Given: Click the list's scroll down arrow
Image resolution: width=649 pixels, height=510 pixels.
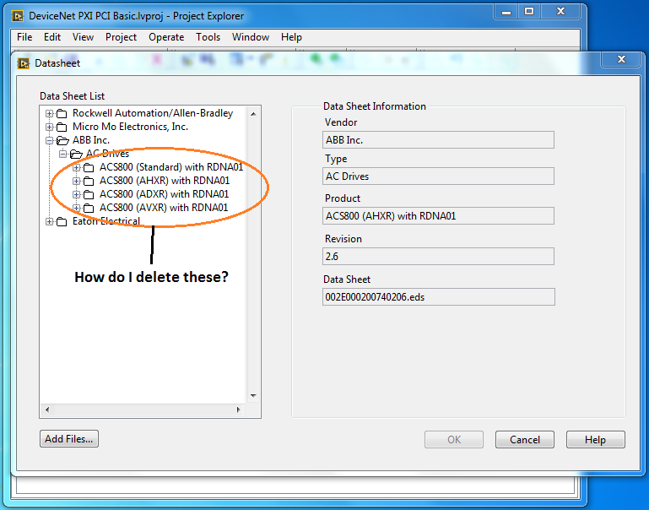Looking at the screenshot, I should (x=253, y=396).
